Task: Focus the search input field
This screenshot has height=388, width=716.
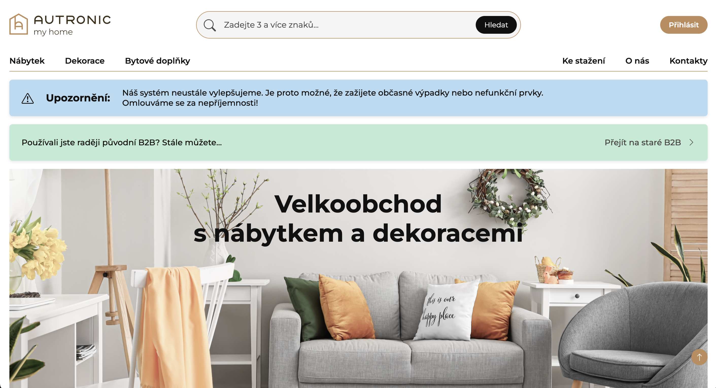Action: coord(347,25)
